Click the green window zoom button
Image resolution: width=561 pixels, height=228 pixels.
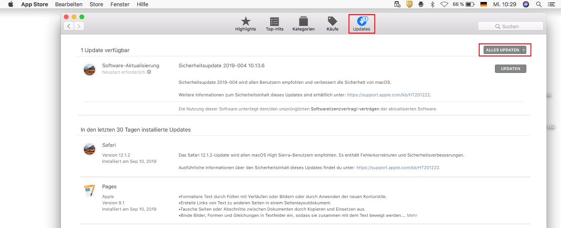pyautogui.click(x=82, y=17)
